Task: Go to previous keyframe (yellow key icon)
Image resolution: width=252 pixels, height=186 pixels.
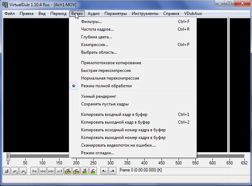Action: [68, 171]
